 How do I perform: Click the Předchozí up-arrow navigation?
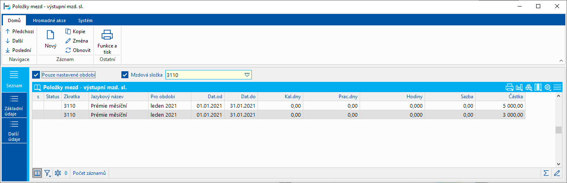19,31
